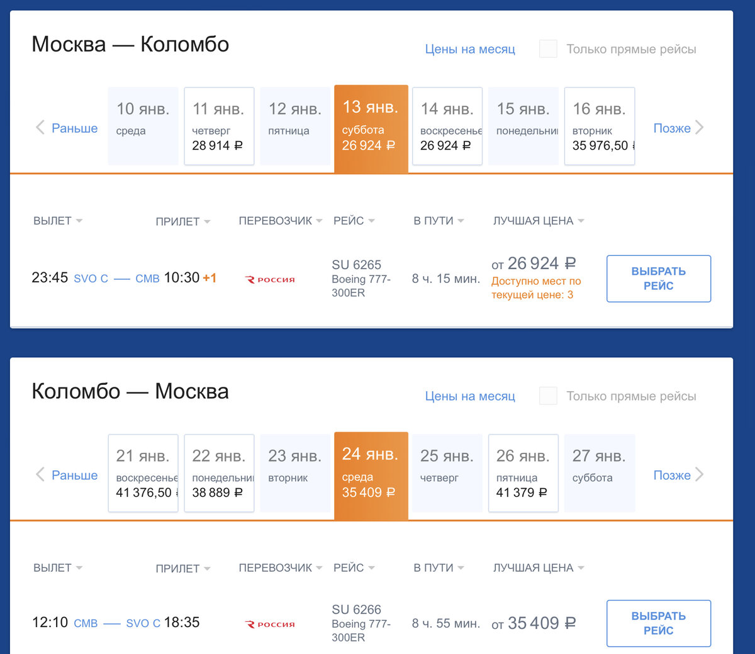Select 14 янв. воскресенье date tab
This screenshot has width=755, height=654.
[447, 126]
